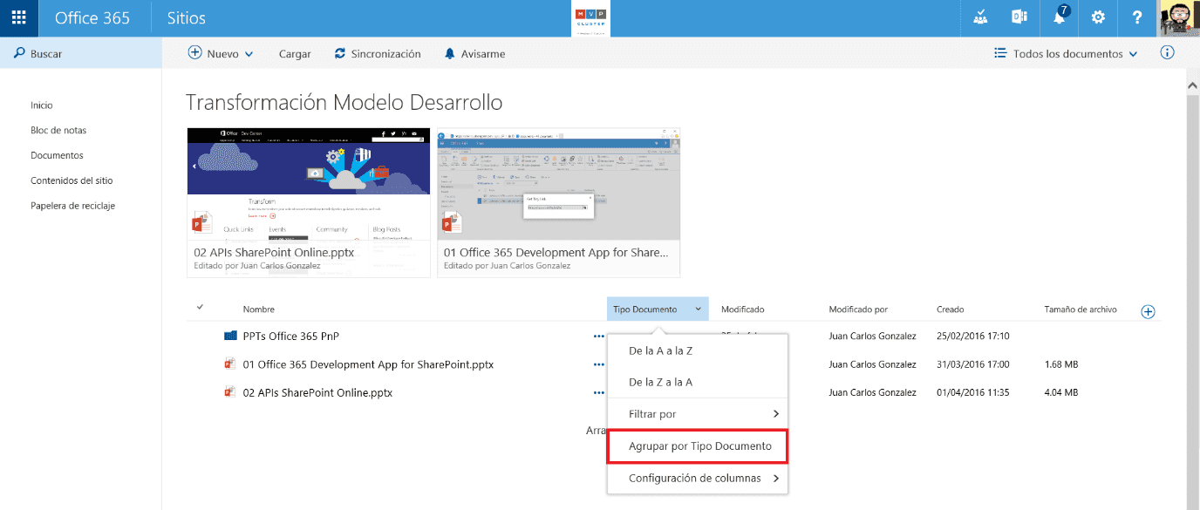The image size is (1200, 510).
Task: Open ellipsis menu for 02 APIs SharePoint Online.pptx
Action: [598, 392]
